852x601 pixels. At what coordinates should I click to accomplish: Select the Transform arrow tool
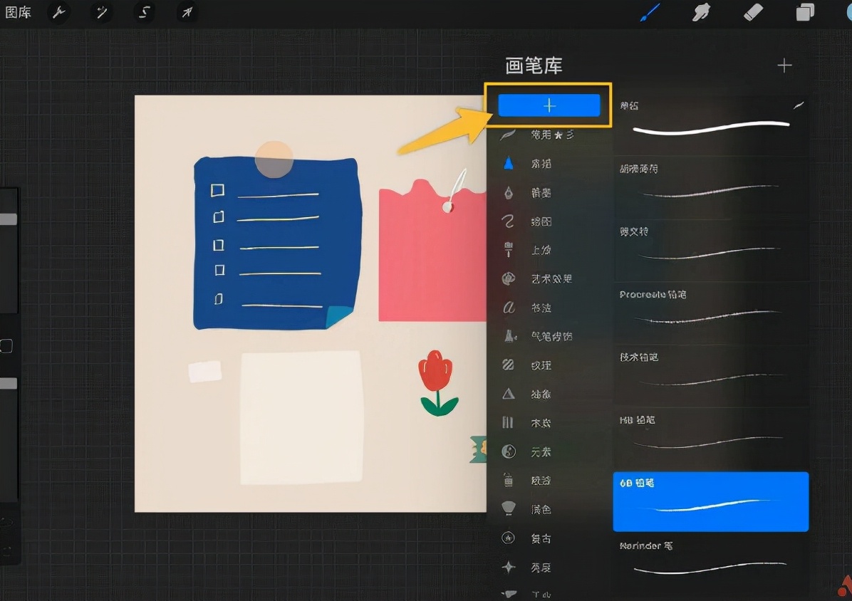187,12
